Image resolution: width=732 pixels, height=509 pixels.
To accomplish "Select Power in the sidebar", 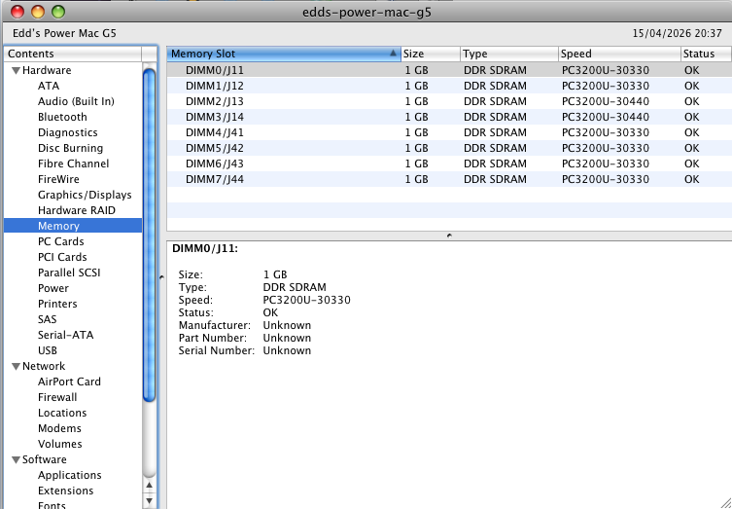I will pyautogui.click(x=53, y=288).
